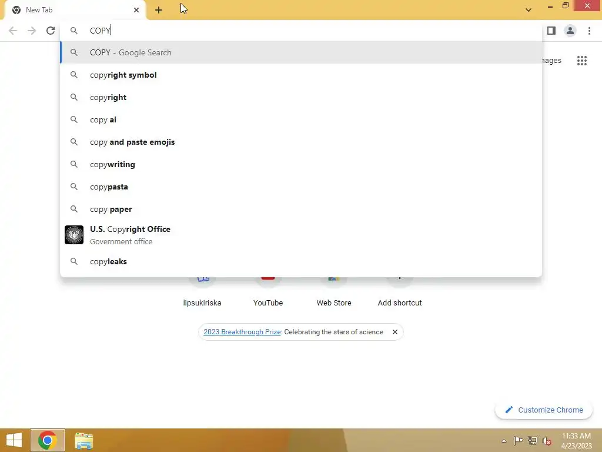Open the 2023 Breakthrough Prize link
The height and width of the screenshot is (452, 602).
(x=242, y=332)
